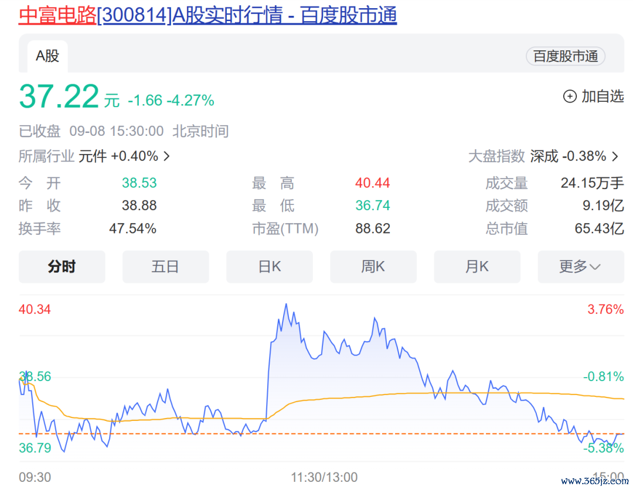Click the chart's bottom price label 36.79
Image resolution: width=633 pixels, height=490 pixels.
click(x=35, y=448)
